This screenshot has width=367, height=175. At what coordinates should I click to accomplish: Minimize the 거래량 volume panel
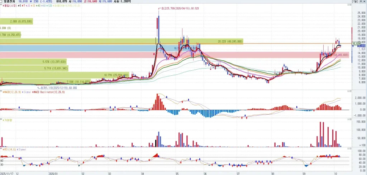pos(348,119)
